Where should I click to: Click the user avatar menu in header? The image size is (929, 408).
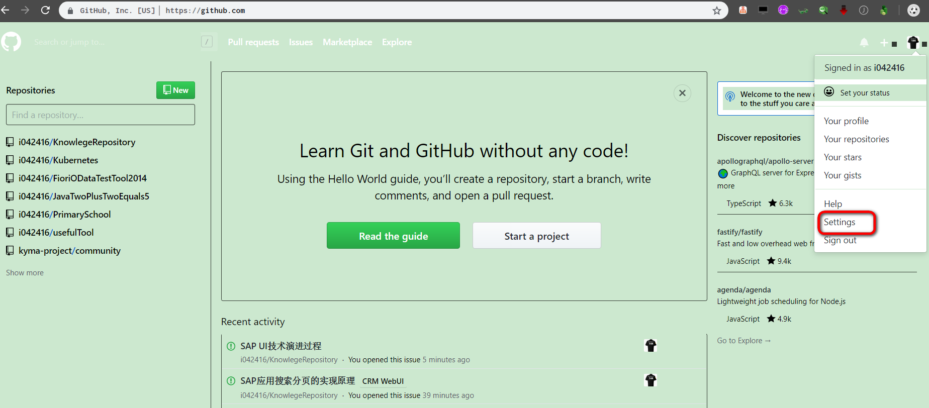point(916,43)
